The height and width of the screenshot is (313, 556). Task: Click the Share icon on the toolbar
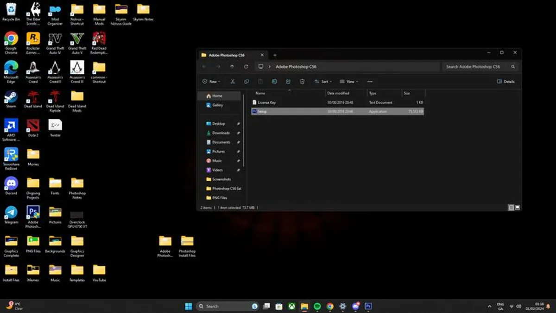coord(288,81)
